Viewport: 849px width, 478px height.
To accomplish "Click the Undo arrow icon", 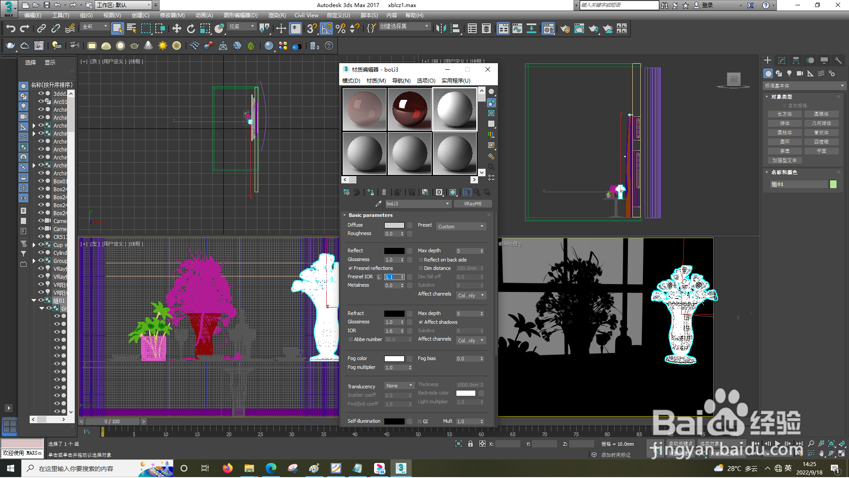I will click(x=10, y=29).
